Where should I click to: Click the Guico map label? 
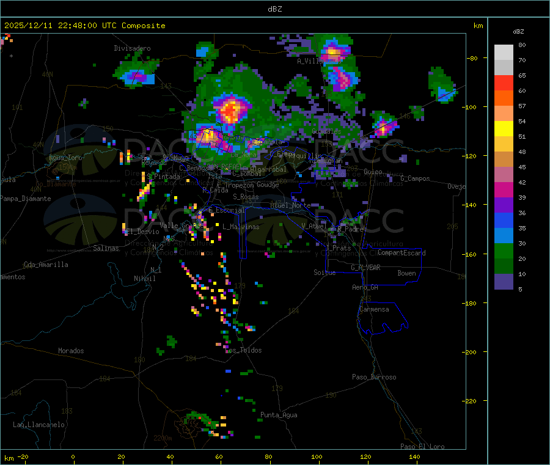[x=373, y=172]
